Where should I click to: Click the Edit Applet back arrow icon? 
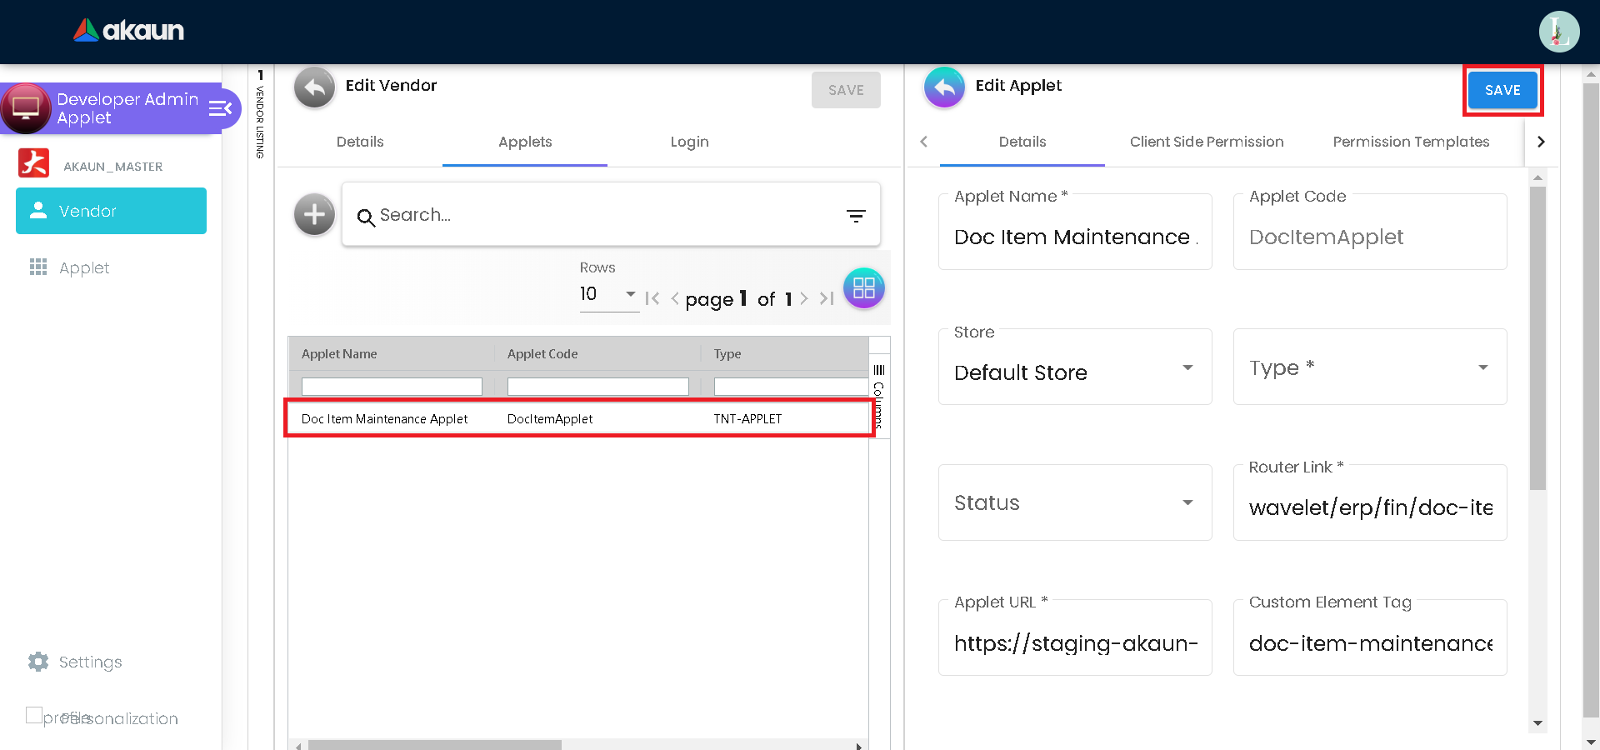pyautogui.click(x=944, y=87)
